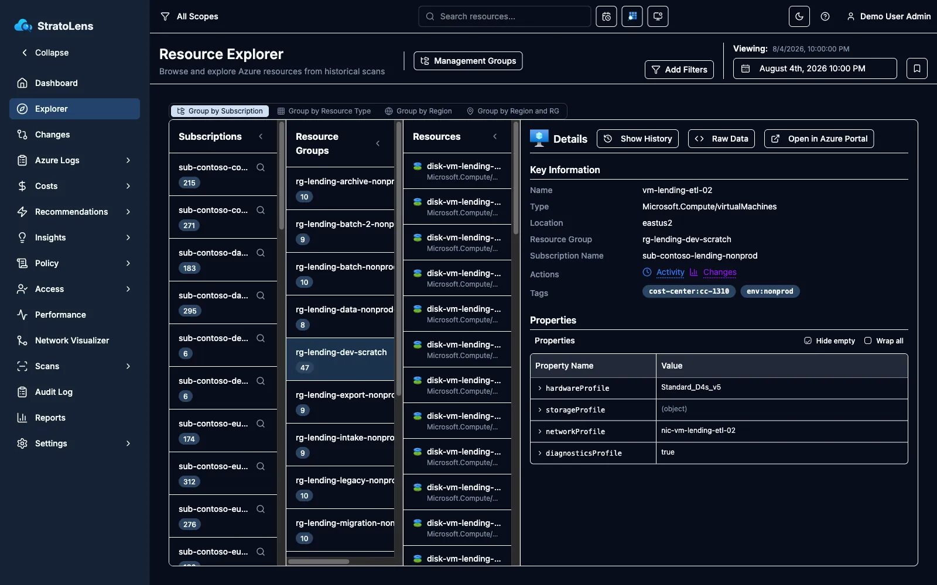Expand the hardwareProfile property row
The image size is (937, 585).
point(540,388)
